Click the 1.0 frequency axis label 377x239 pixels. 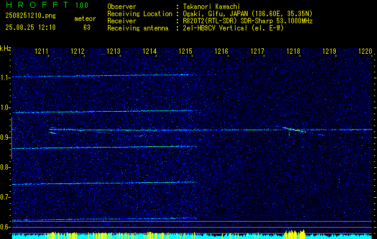click(4, 108)
